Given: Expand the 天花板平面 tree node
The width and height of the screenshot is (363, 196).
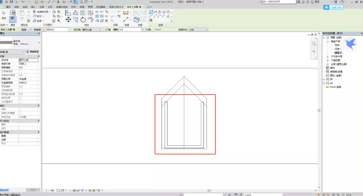Looking at the screenshot, I should pyautogui.click(x=327, y=56).
